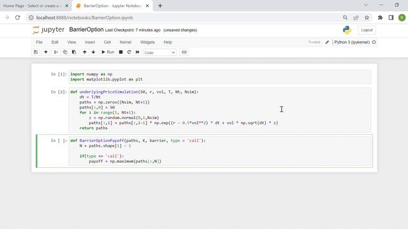Restart the kernel icon

point(129,52)
